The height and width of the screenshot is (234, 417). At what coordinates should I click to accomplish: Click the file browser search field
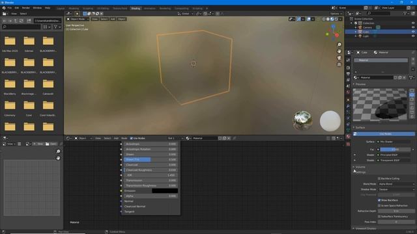[x=22, y=27]
